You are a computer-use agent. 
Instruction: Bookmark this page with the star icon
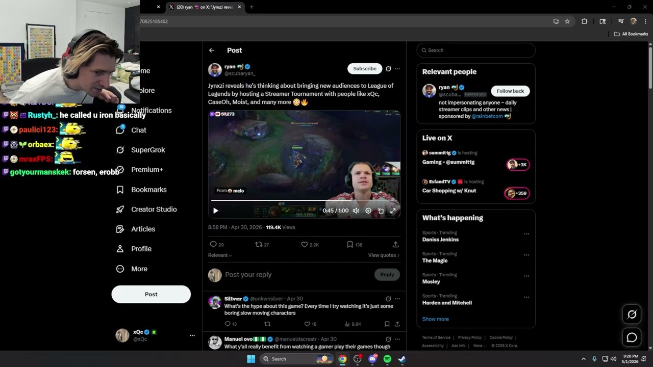(x=567, y=21)
